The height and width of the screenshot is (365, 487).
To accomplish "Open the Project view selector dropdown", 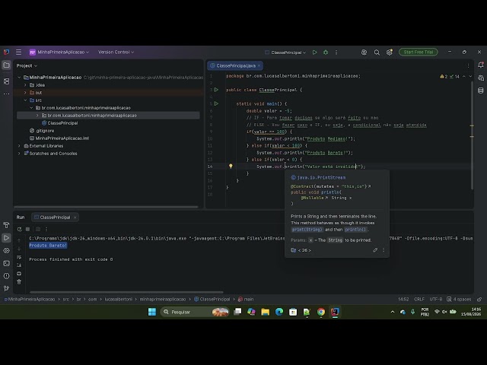I will click(x=27, y=65).
